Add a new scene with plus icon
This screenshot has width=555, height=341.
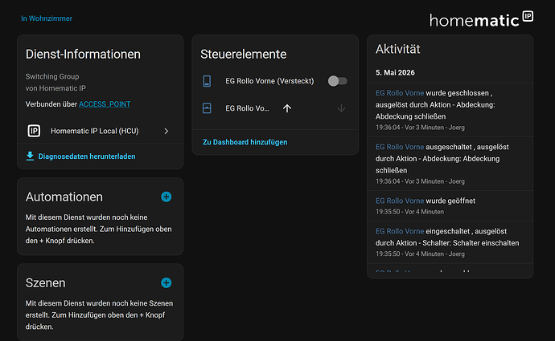pos(166,282)
